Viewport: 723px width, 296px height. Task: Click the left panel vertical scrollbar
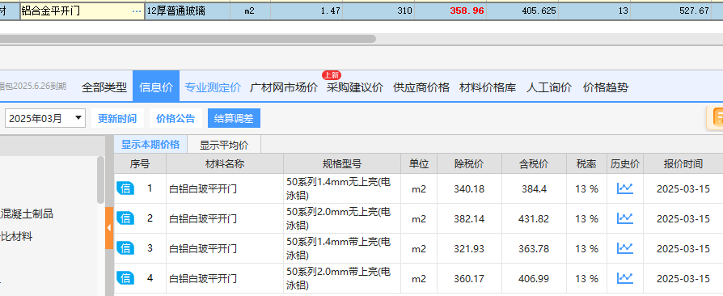click(100, 180)
